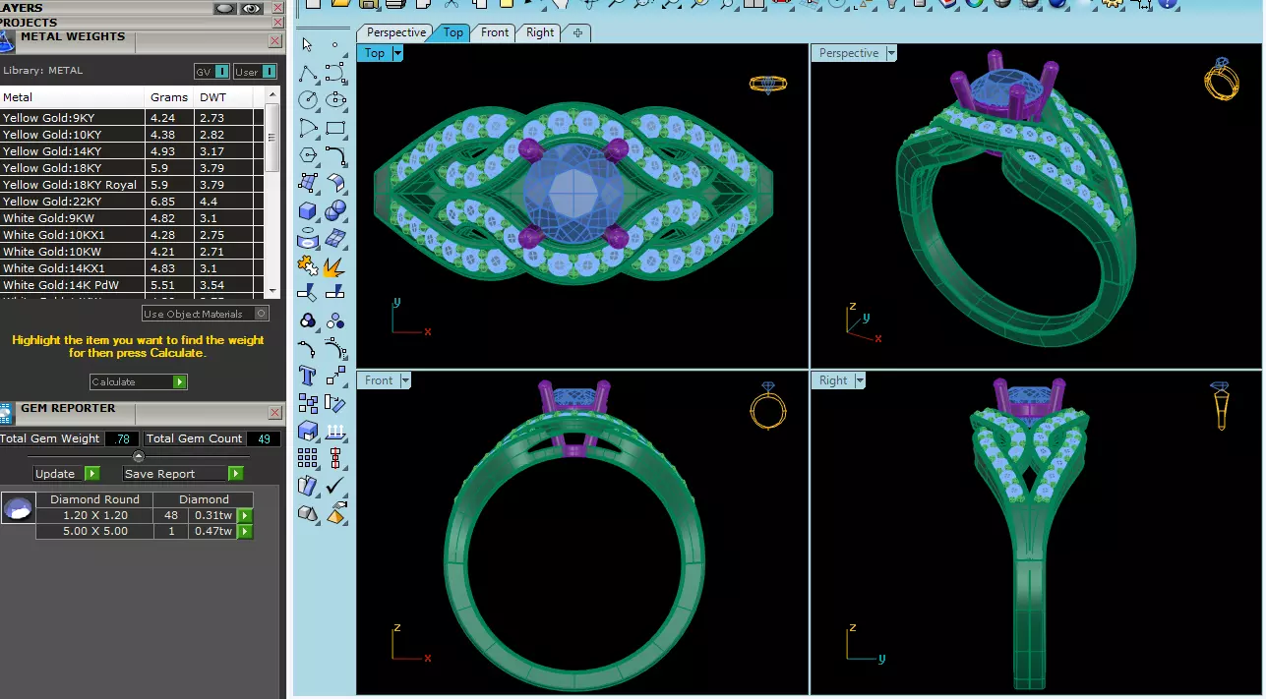Select the arrow pointer selection tool
Screen dimensions: 1266x699
coord(307,45)
